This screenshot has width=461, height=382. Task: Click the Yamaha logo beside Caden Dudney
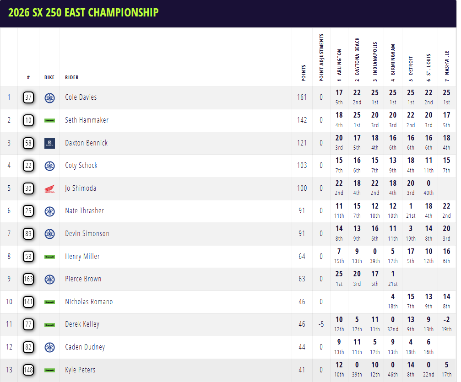49,347
